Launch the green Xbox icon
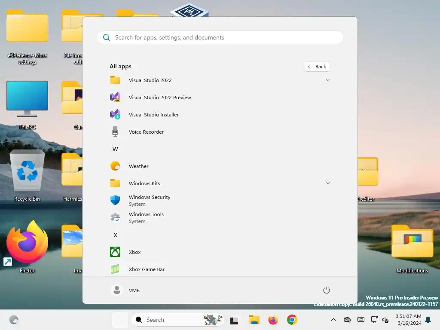The image size is (440, 330). click(115, 252)
